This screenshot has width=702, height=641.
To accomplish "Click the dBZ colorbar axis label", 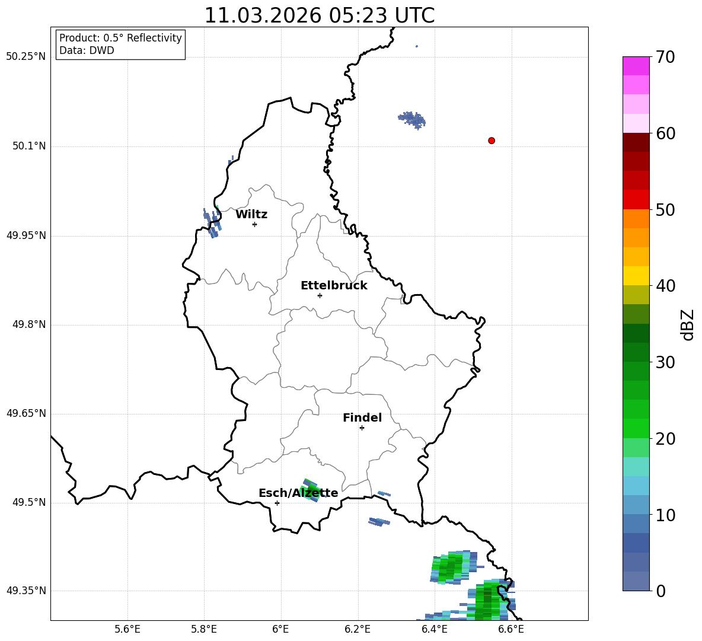I will 687,324.
